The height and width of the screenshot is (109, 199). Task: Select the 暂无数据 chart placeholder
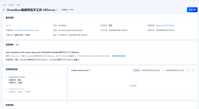133,86
